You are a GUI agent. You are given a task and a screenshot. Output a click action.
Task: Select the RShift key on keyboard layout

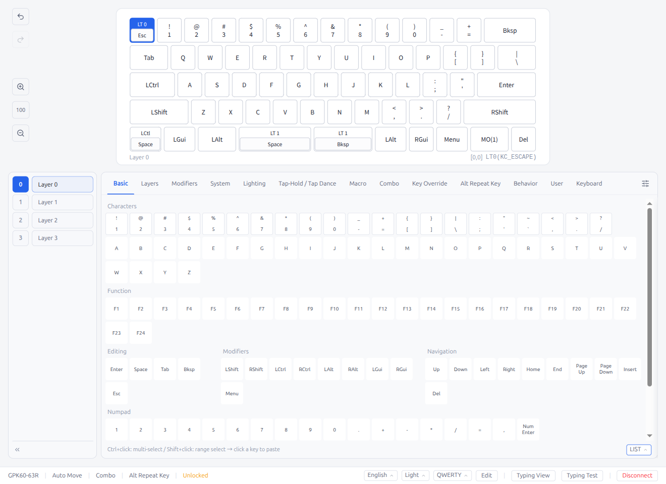499,112
